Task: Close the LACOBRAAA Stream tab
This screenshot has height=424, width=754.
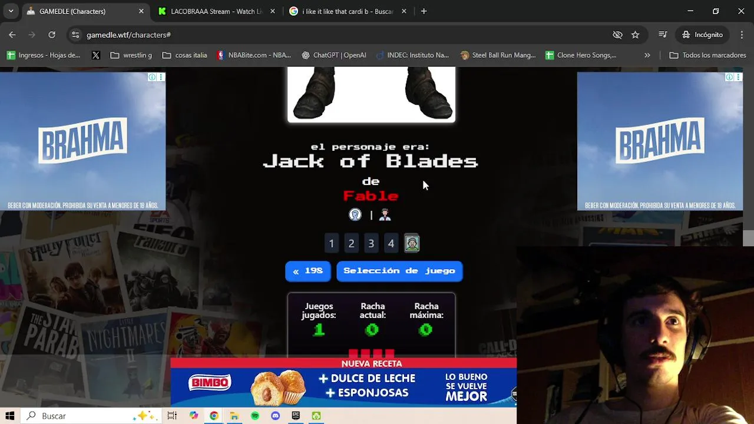Action: click(273, 11)
